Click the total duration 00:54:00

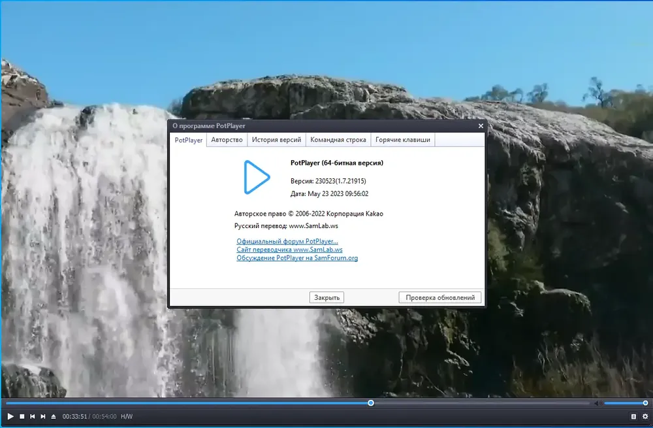(104, 416)
